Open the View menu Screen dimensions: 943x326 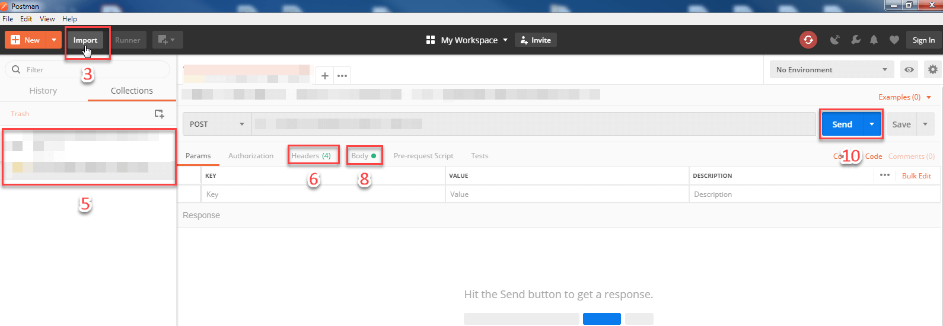pyautogui.click(x=47, y=19)
